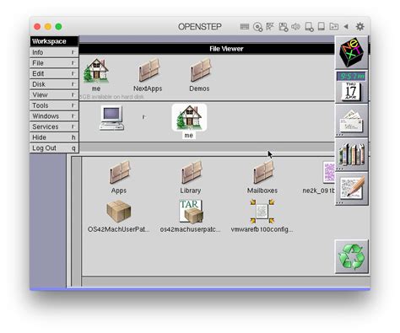Screen dimensions: 400x333
Task: Open the VMware settings gear
Action: pyautogui.click(x=359, y=27)
